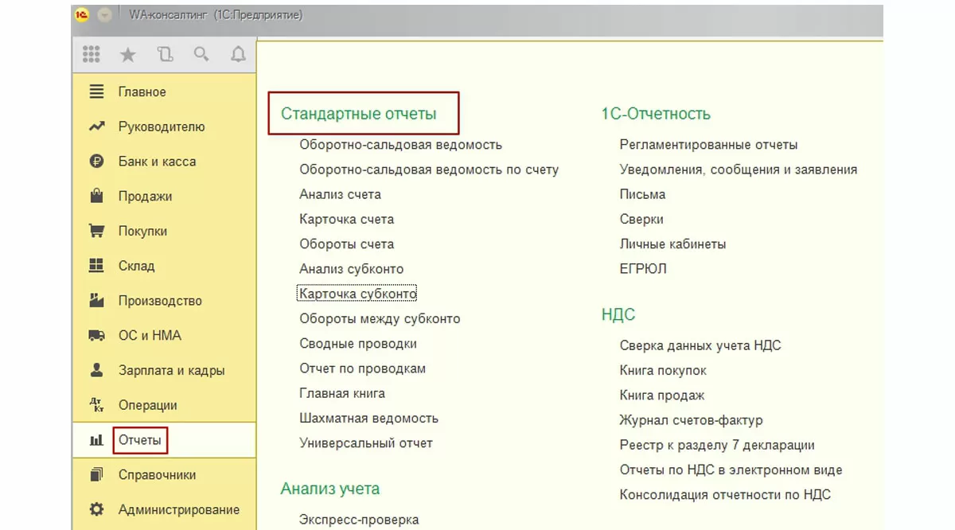The height and width of the screenshot is (530, 955).
Task: Open Универсальный отчет
Action: click(366, 442)
